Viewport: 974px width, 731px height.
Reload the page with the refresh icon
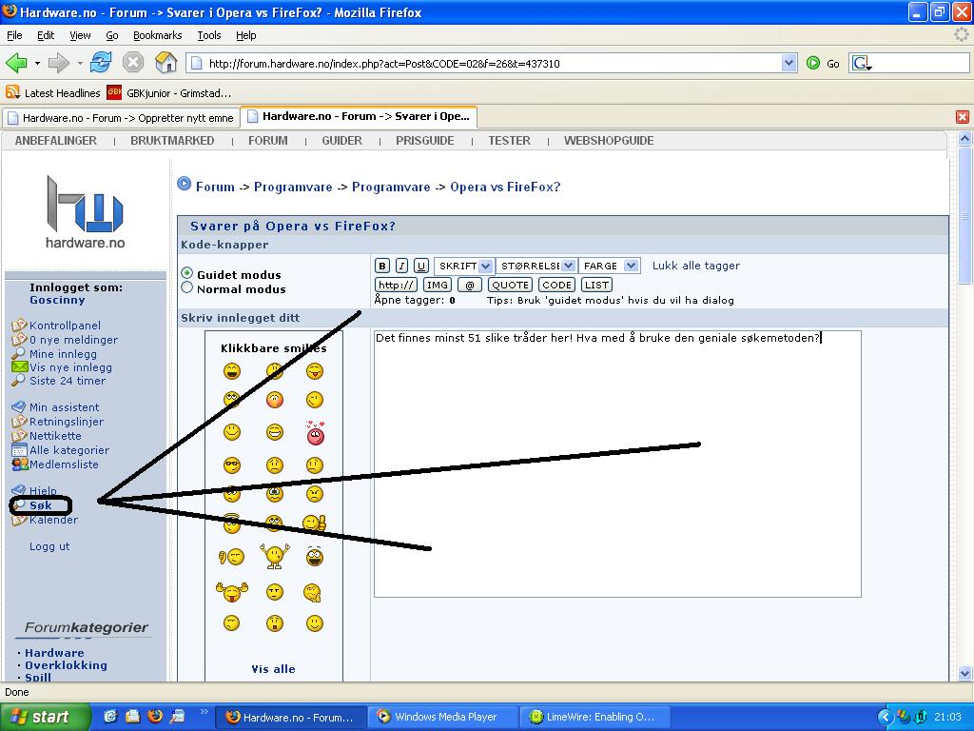[101, 62]
